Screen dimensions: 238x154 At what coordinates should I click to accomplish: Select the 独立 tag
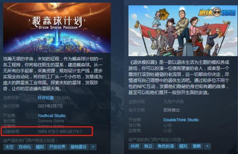(x=148, y=146)
